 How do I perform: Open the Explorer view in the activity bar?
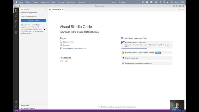pyautogui.click(x=16, y=10)
